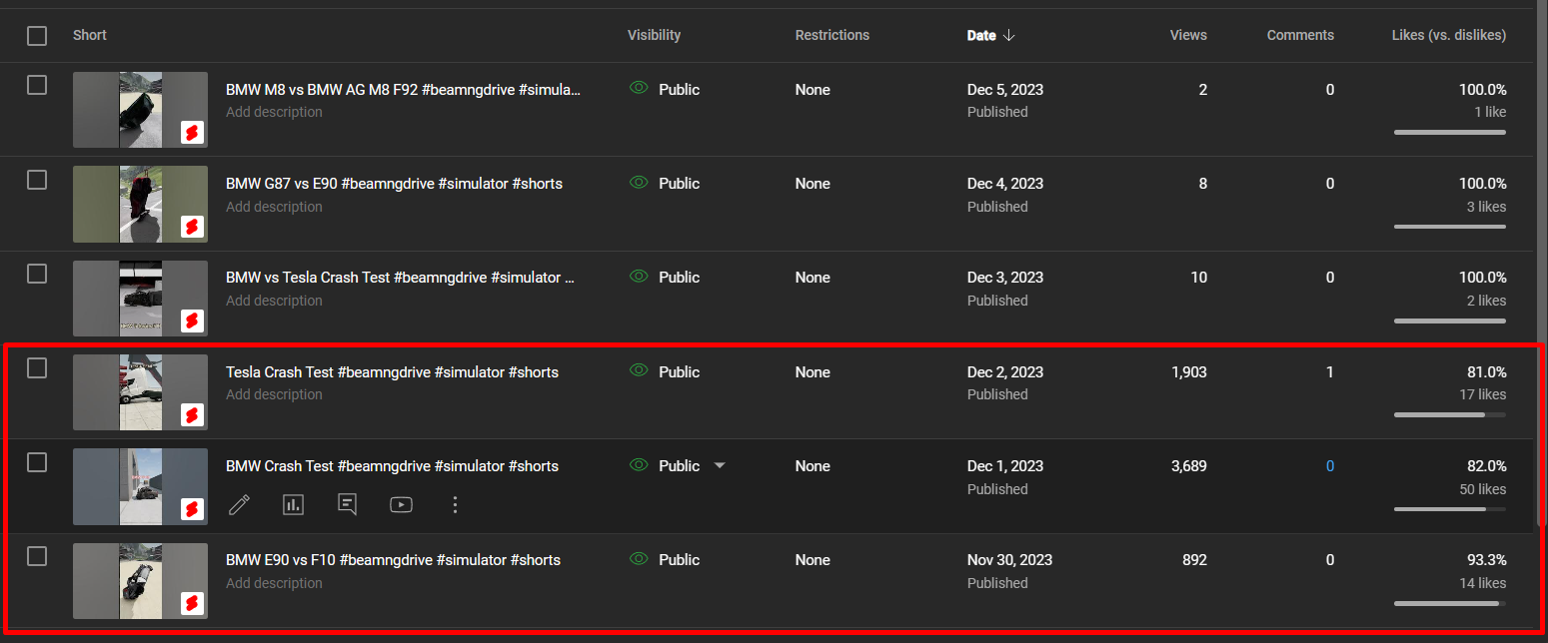Open the title BMW Crash Test #beamngdrive
This screenshot has height=643, width=1548.
click(x=392, y=466)
